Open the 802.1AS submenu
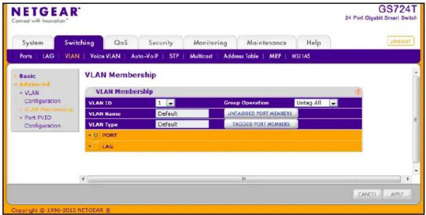Viewport: 426px width, 215px height. [301, 56]
